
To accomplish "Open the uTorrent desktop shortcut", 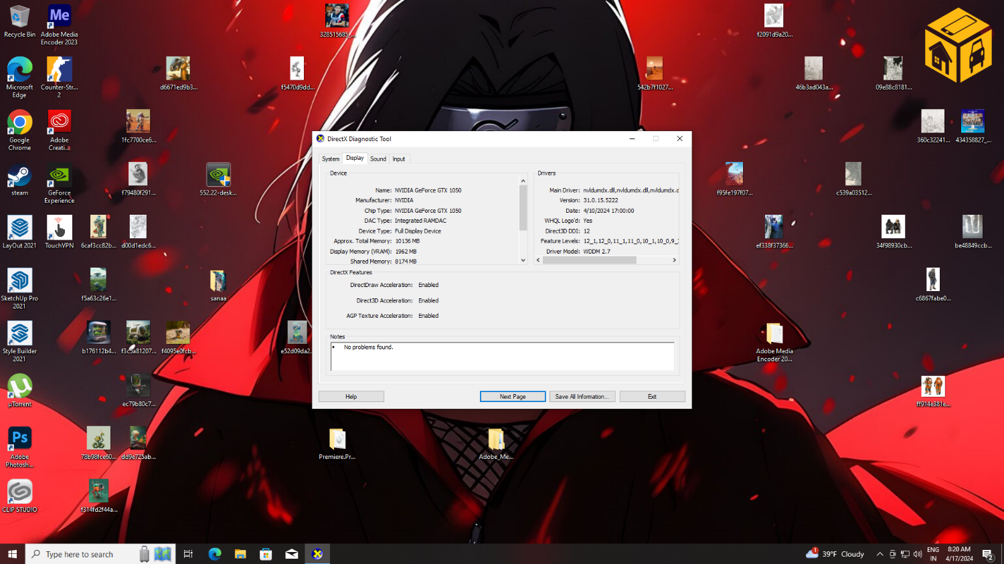I will [19, 391].
